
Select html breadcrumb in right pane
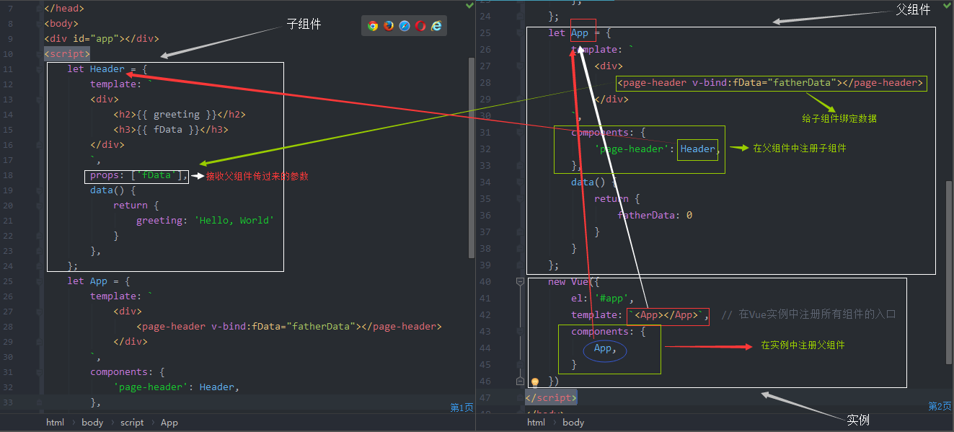[536, 423]
